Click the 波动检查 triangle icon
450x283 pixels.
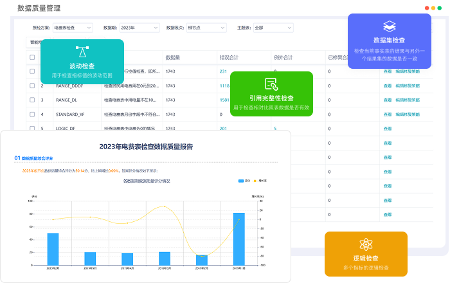82,52
